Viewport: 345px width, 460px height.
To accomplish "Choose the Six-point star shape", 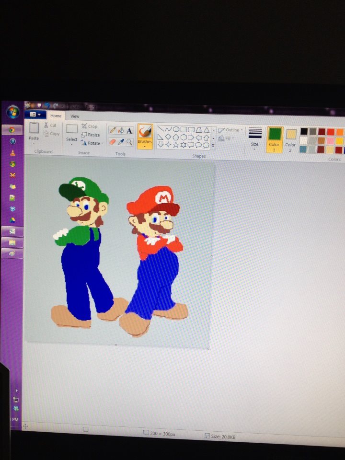I will (x=184, y=145).
